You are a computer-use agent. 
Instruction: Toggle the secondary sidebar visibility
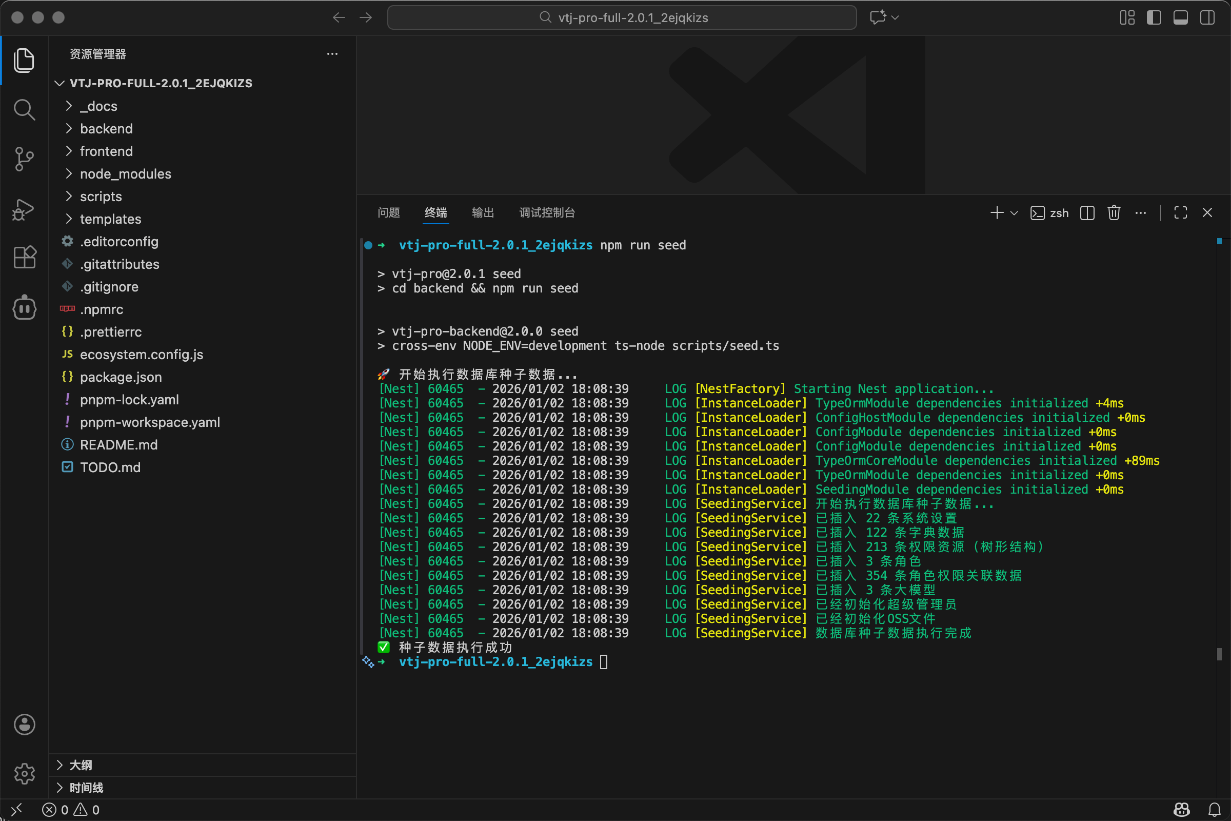1207,18
